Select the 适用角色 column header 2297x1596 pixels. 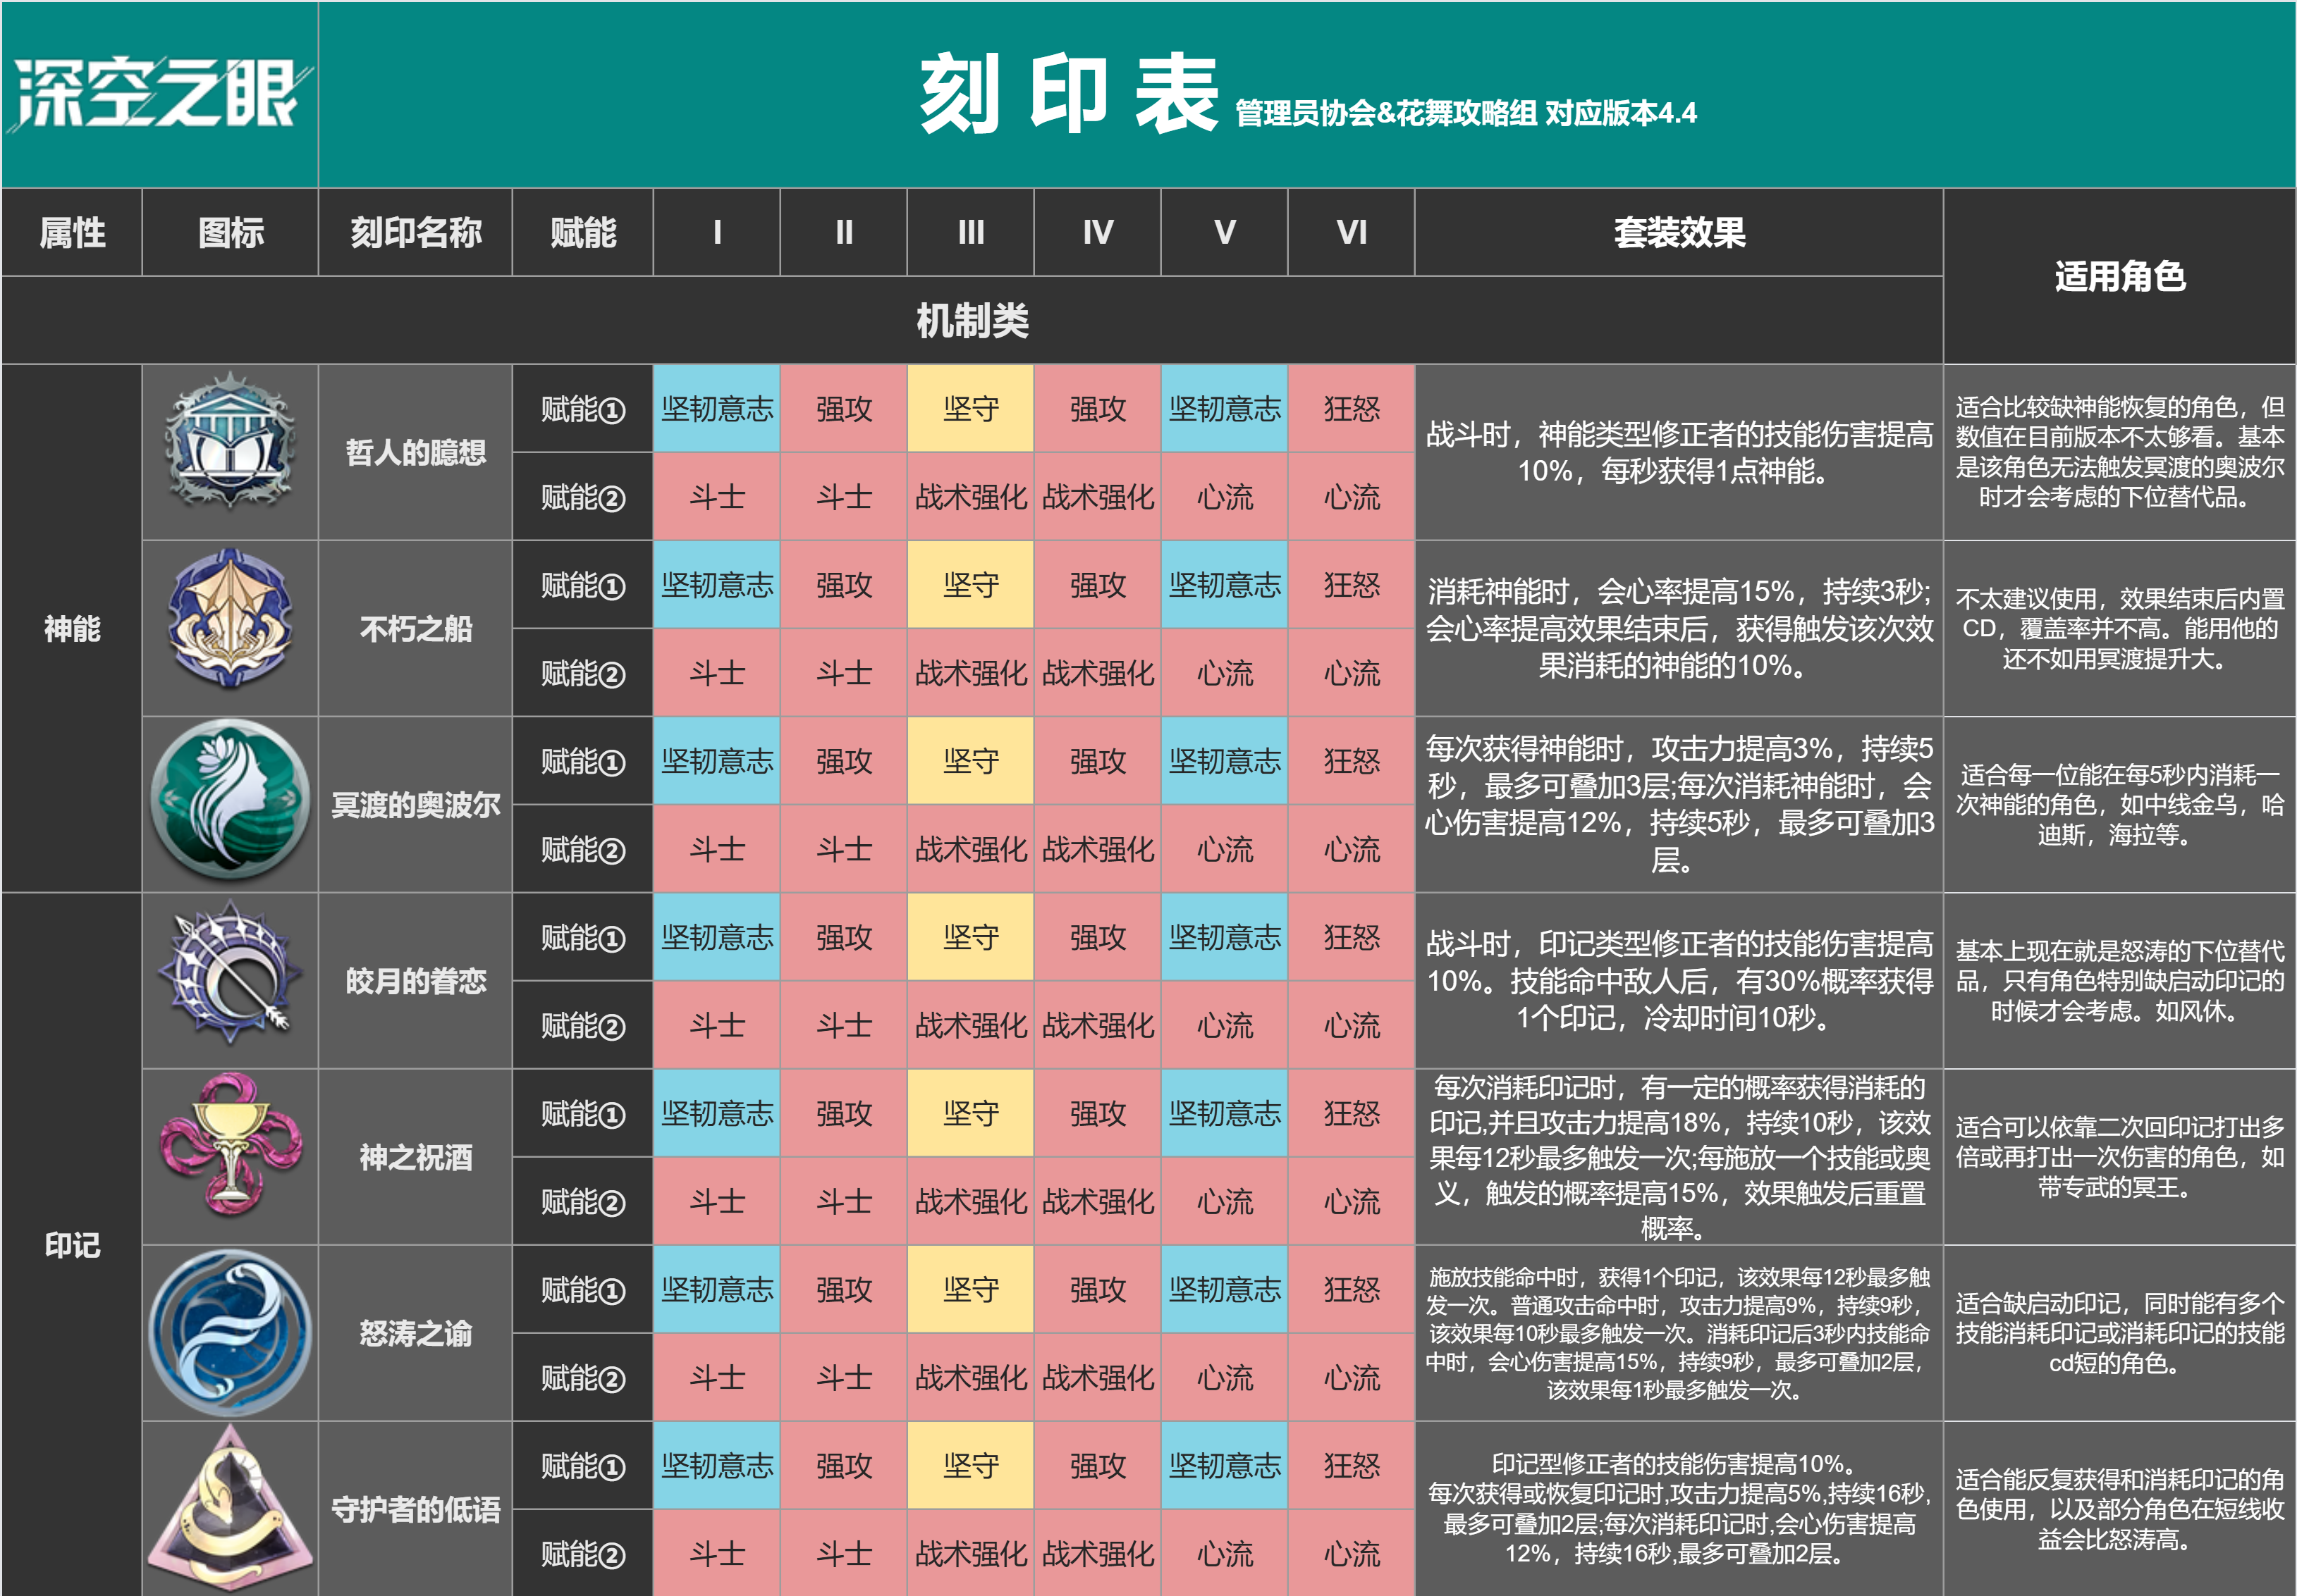coord(2119,276)
